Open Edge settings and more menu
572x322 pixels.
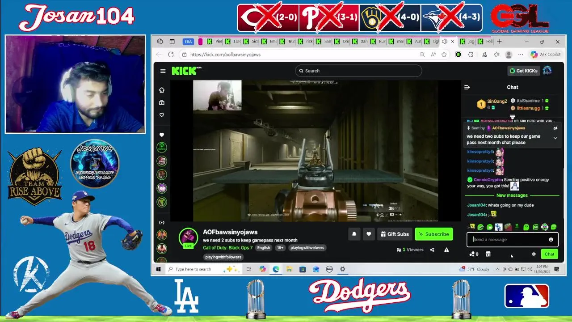(x=521, y=55)
